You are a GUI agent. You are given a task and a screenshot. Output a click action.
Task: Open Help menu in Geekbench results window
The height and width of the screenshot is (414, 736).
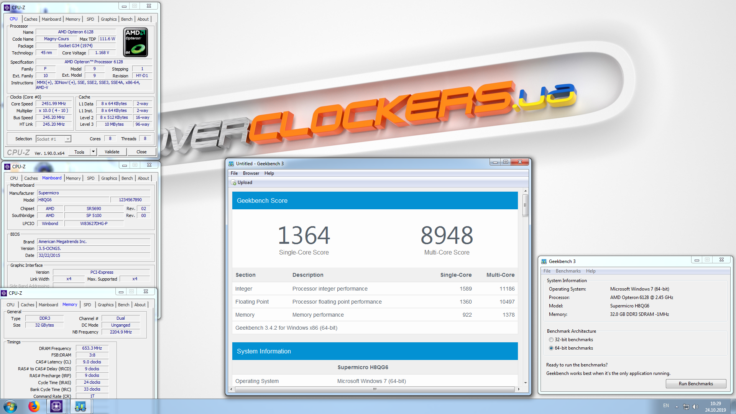pyautogui.click(x=269, y=173)
